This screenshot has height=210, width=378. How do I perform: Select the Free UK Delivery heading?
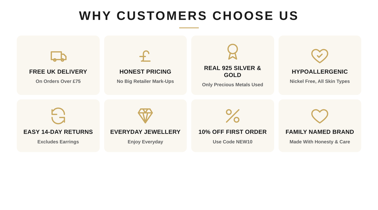pyautogui.click(x=58, y=72)
